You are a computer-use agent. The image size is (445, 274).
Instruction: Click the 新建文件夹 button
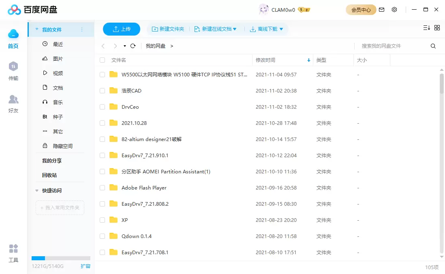tap(168, 29)
